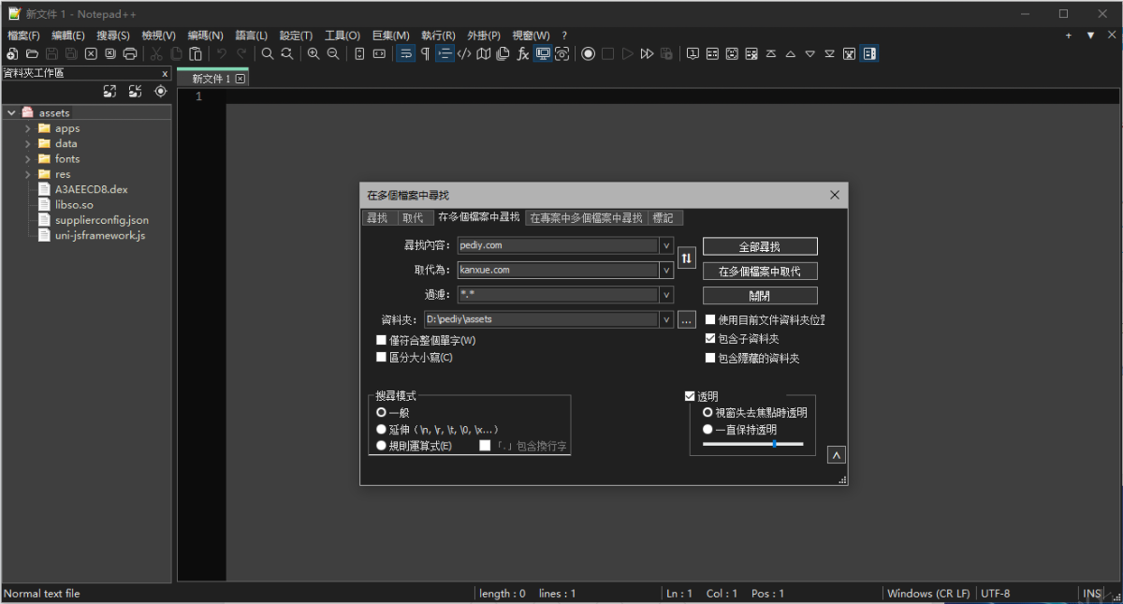Click Expand all folders icon in workspace panel
Viewport: 1123px width, 604px height.
coord(110,91)
